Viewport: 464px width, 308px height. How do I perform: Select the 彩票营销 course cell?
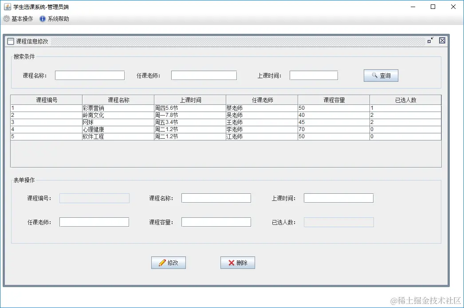[118, 108]
